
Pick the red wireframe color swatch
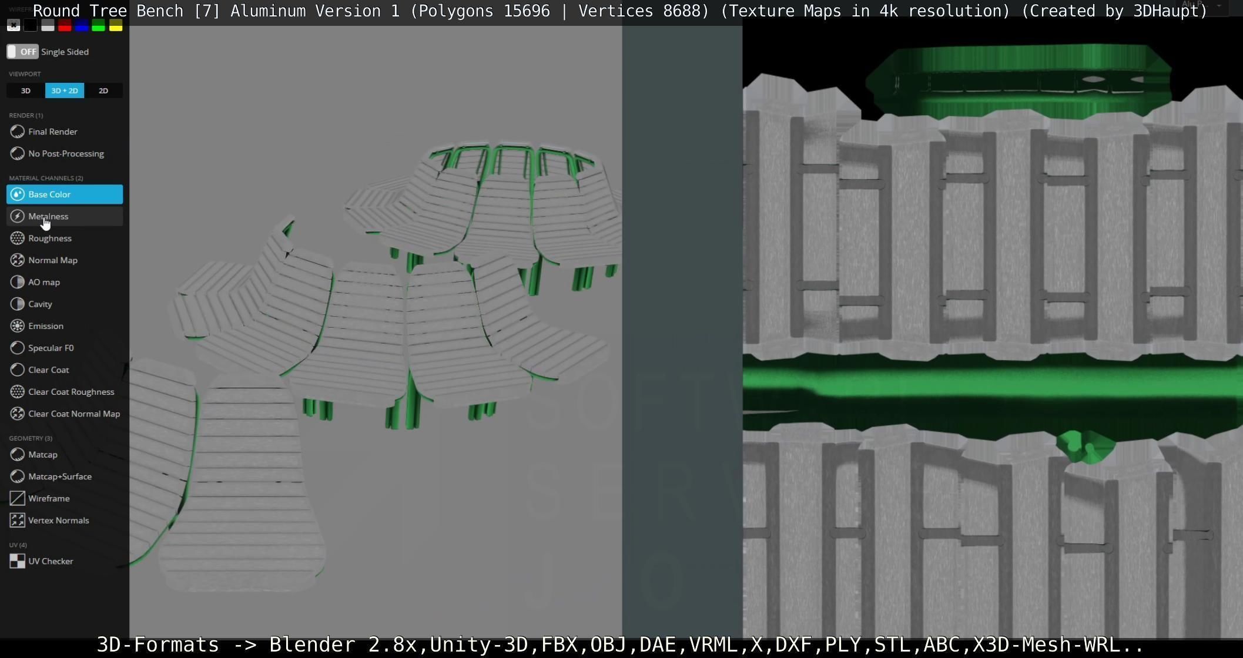coord(65,25)
